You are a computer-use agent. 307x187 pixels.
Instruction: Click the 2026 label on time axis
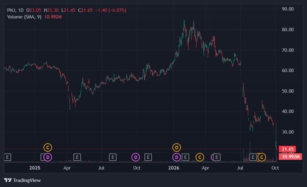(174, 168)
